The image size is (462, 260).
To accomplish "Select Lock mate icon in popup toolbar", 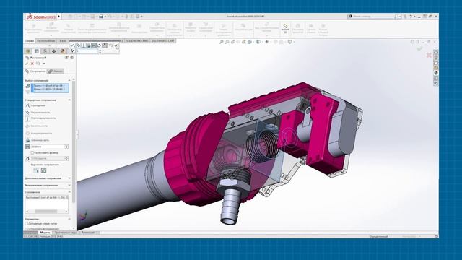I will 88,45.
